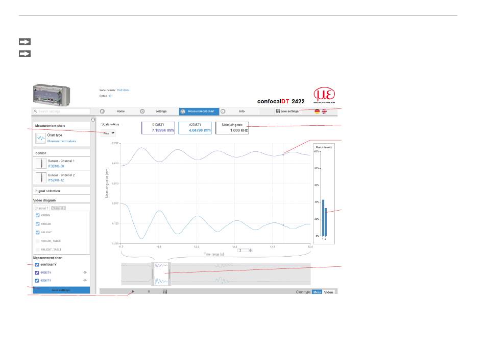Viewport: 485px width, 340px height.
Task: Stop the measurement with stop button
Action: 149,292
